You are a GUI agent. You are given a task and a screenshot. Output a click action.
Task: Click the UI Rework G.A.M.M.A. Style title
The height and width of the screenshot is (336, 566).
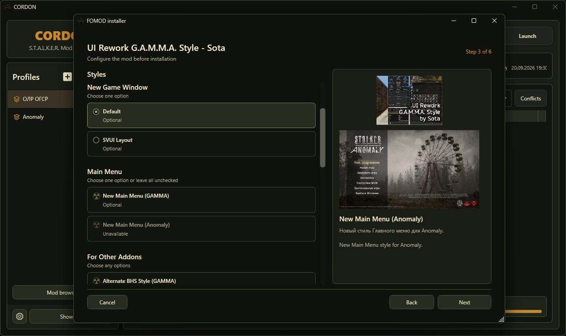pyautogui.click(x=156, y=47)
